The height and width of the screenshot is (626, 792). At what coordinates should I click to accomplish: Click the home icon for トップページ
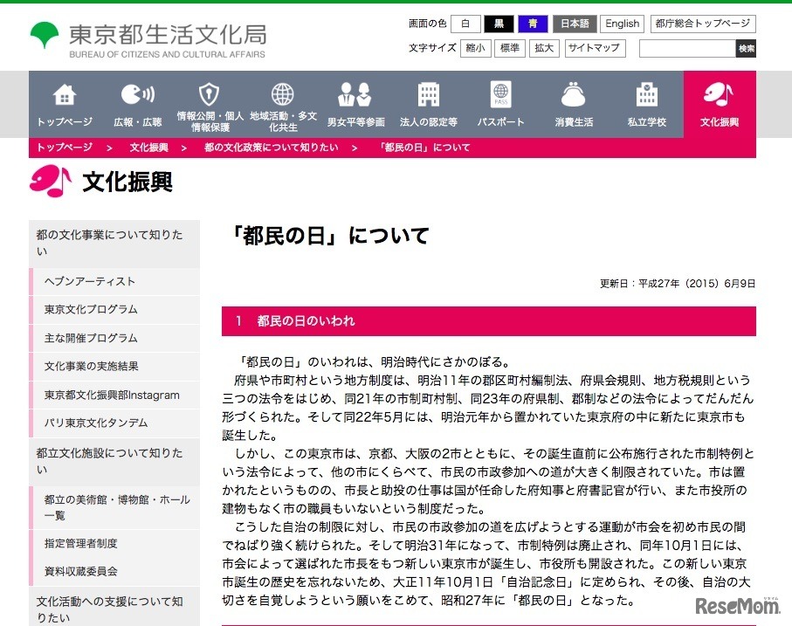pos(65,94)
